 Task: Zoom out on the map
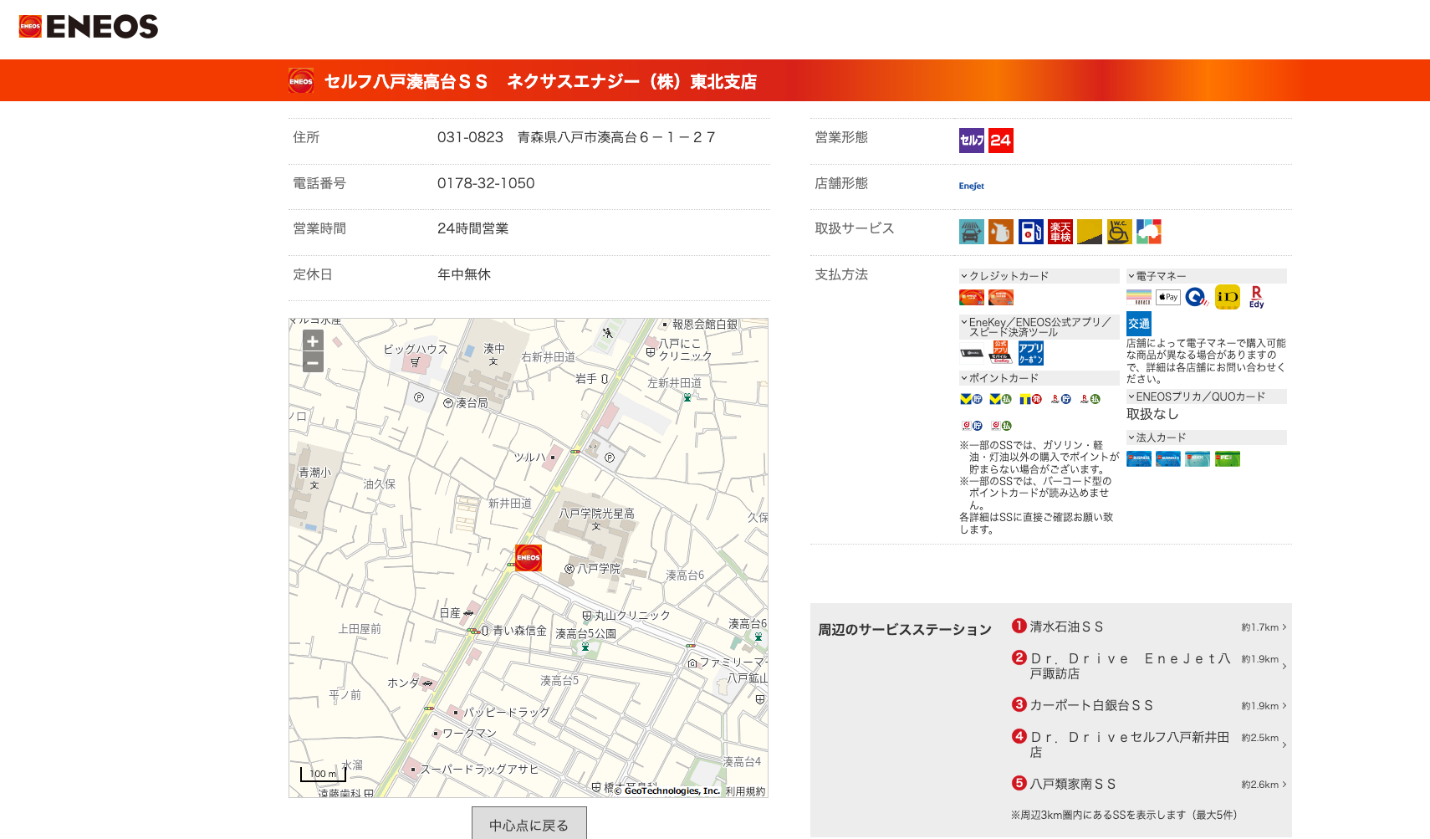coord(313,362)
